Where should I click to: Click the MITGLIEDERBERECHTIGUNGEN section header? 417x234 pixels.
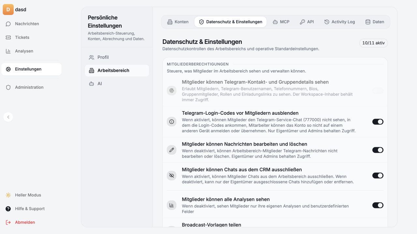(198, 64)
